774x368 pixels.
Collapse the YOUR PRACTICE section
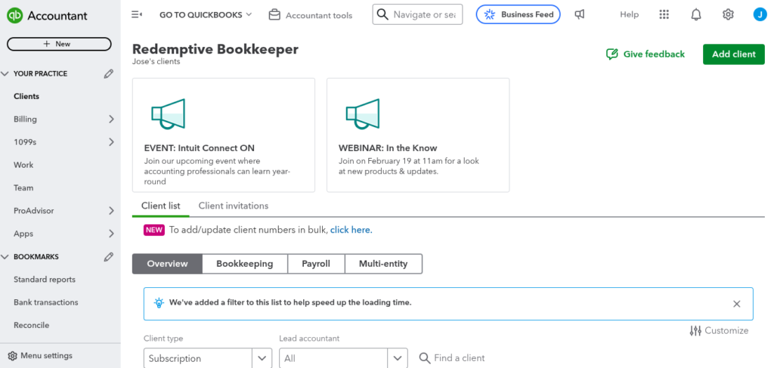(x=5, y=74)
